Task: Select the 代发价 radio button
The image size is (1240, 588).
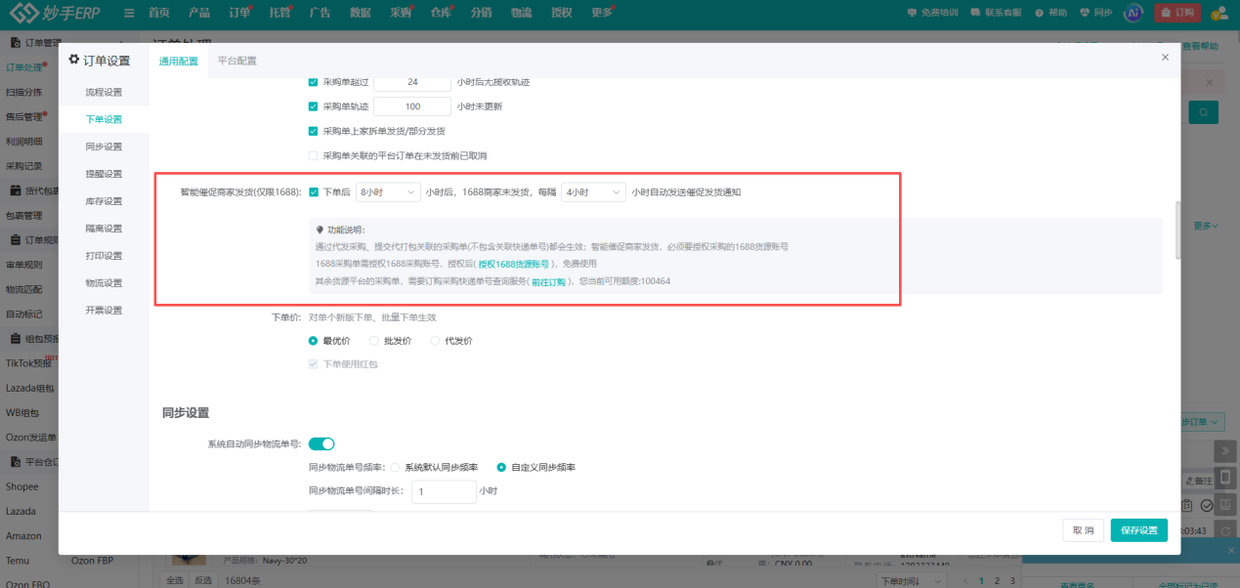Action: coord(435,341)
